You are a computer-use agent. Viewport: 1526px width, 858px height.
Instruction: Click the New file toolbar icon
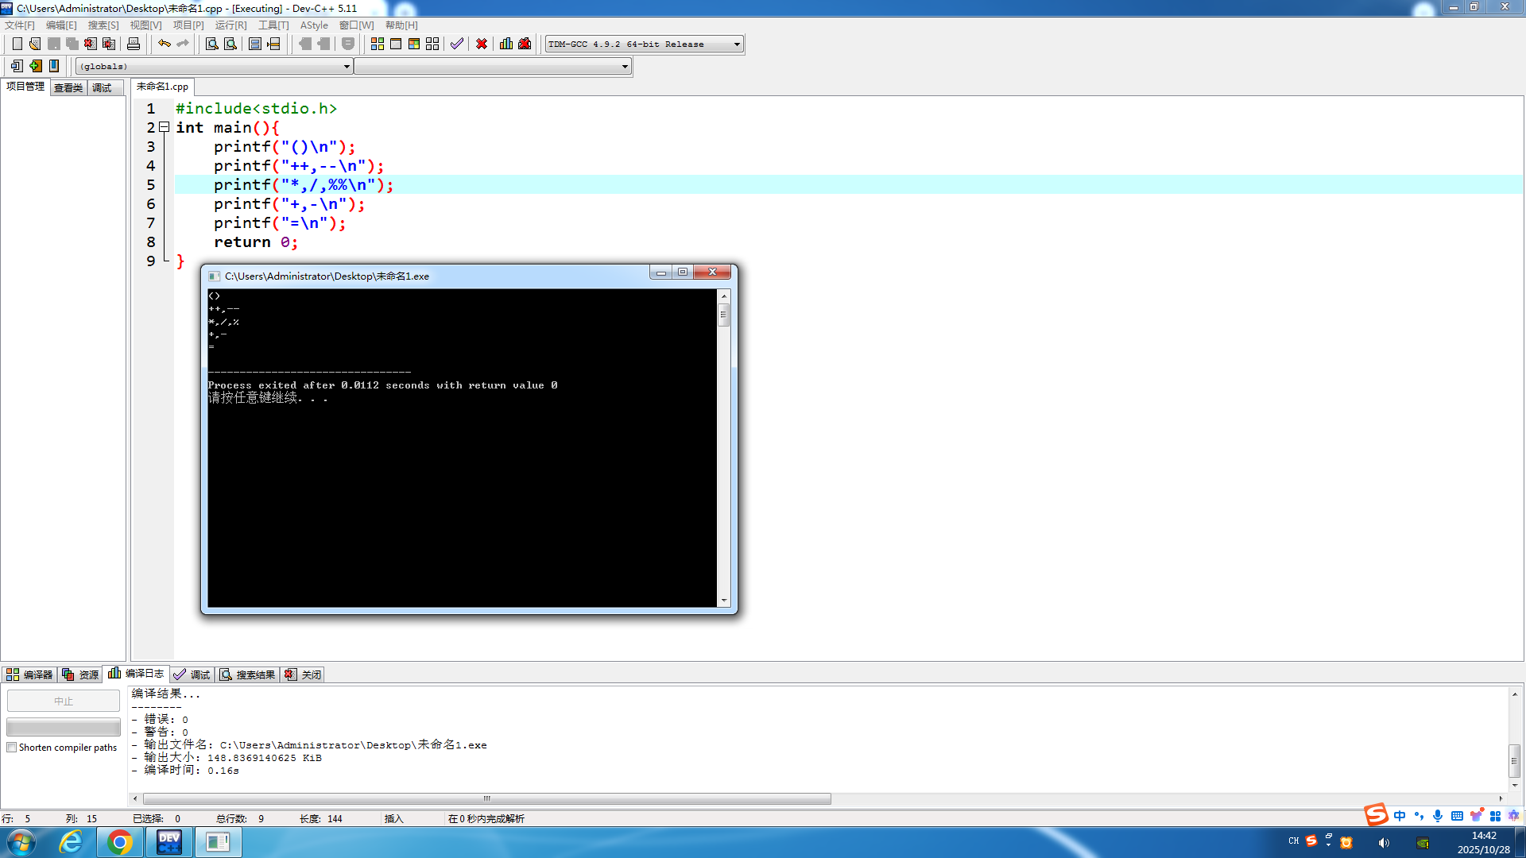(17, 44)
